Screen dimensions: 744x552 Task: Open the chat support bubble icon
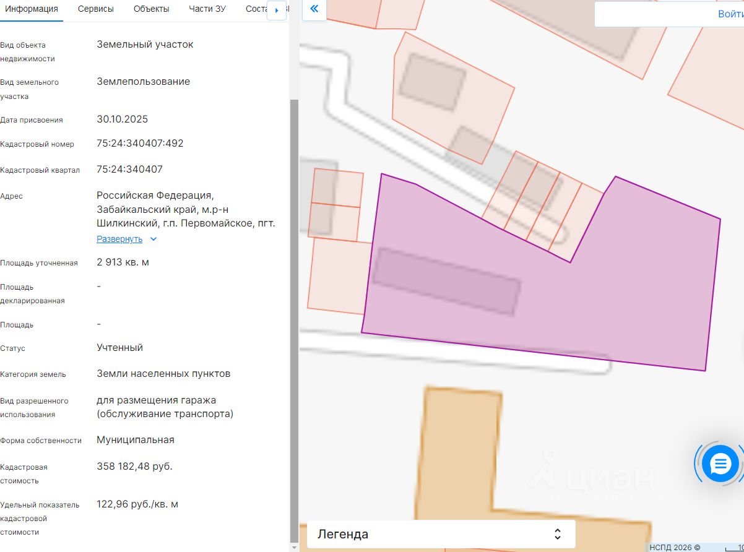coord(720,463)
